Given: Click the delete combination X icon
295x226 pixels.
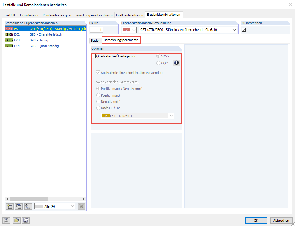Looking at the screenshot, I should click(82, 206).
